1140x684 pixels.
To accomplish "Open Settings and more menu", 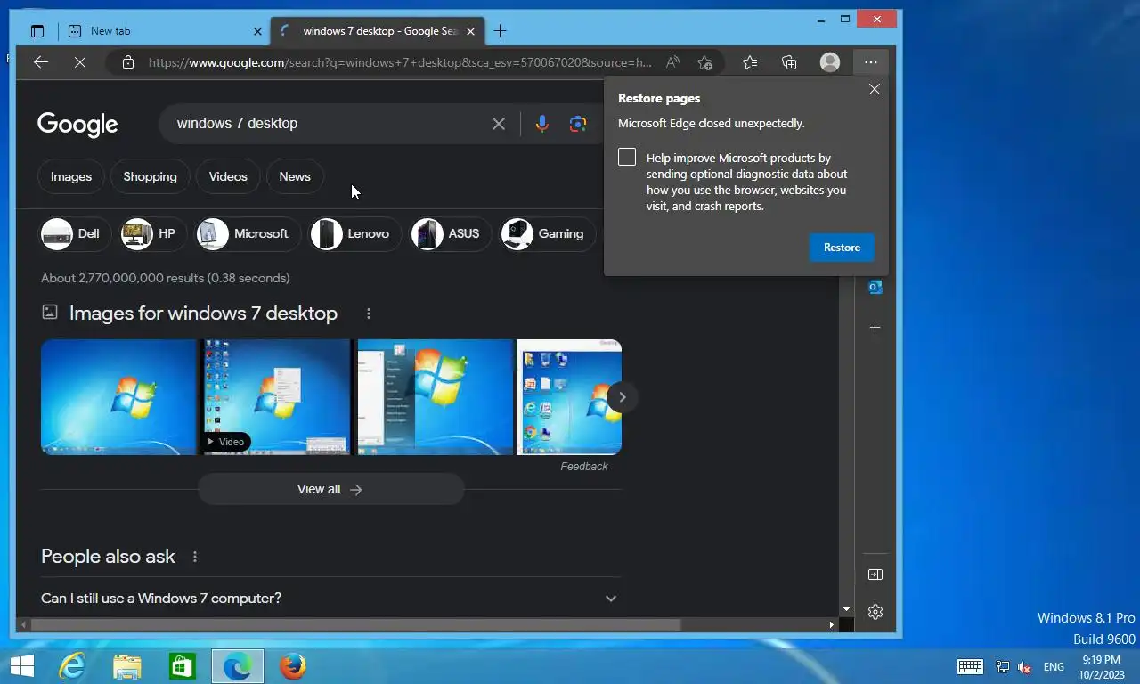I will tap(871, 62).
